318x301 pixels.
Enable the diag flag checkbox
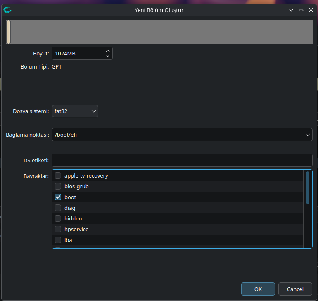(x=58, y=208)
